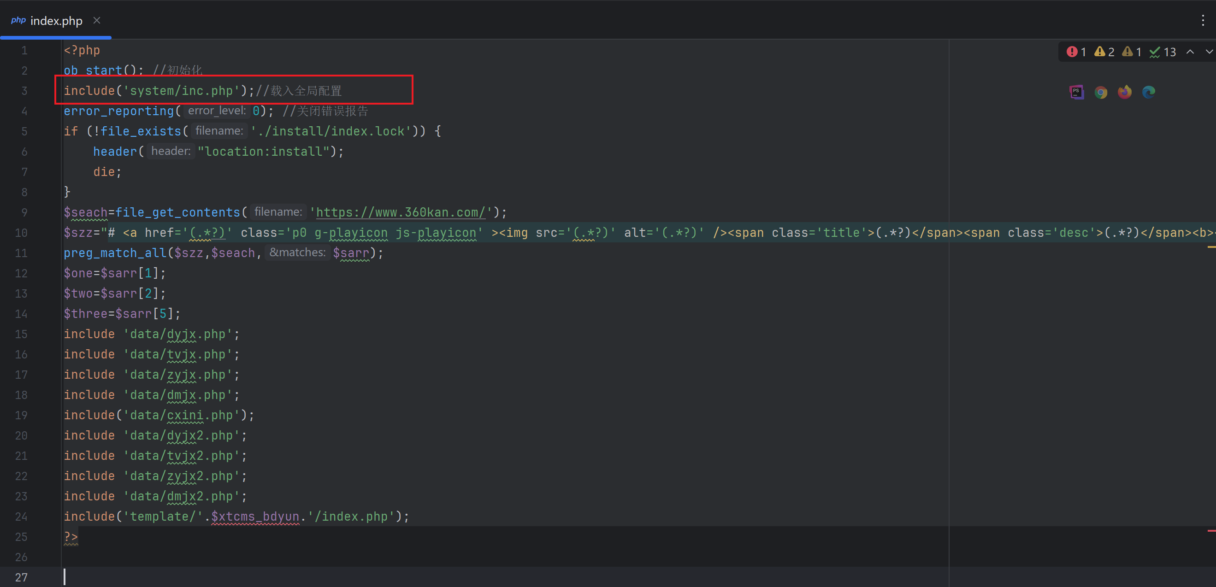The height and width of the screenshot is (587, 1216).
Task: Click line number 24 in the gutter
Action: point(21,517)
